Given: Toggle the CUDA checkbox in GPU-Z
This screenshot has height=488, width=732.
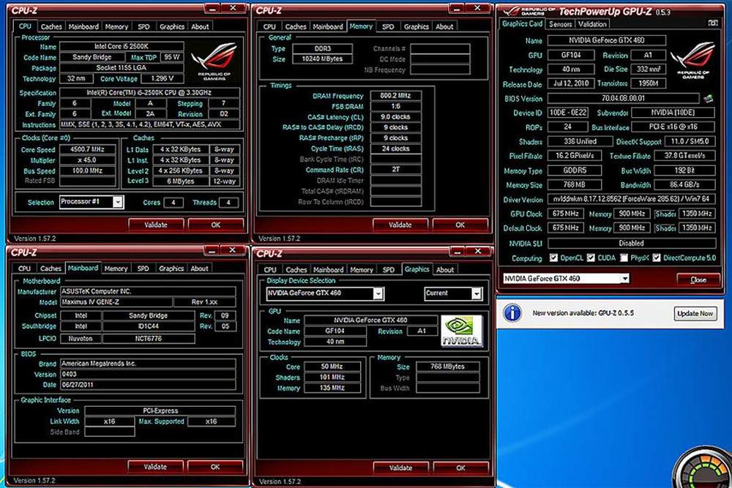Looking at the screenshot, I should coord(591,258).
